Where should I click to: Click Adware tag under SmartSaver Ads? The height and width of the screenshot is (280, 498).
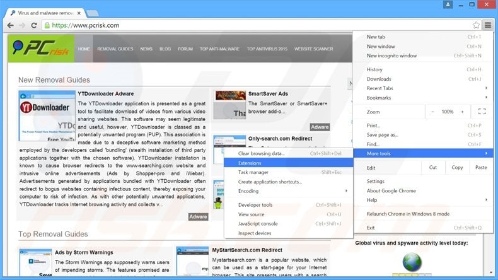(x=320, y=127)
